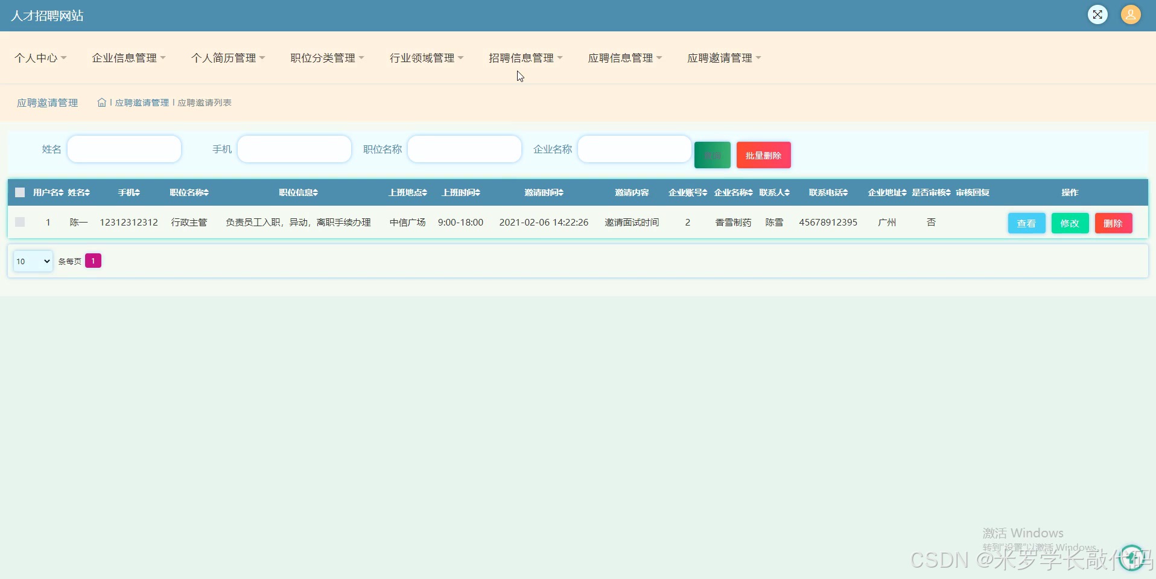Open the 应聘邀请管理 dropdown menu

pyautogui.click(x=724, y=58)
